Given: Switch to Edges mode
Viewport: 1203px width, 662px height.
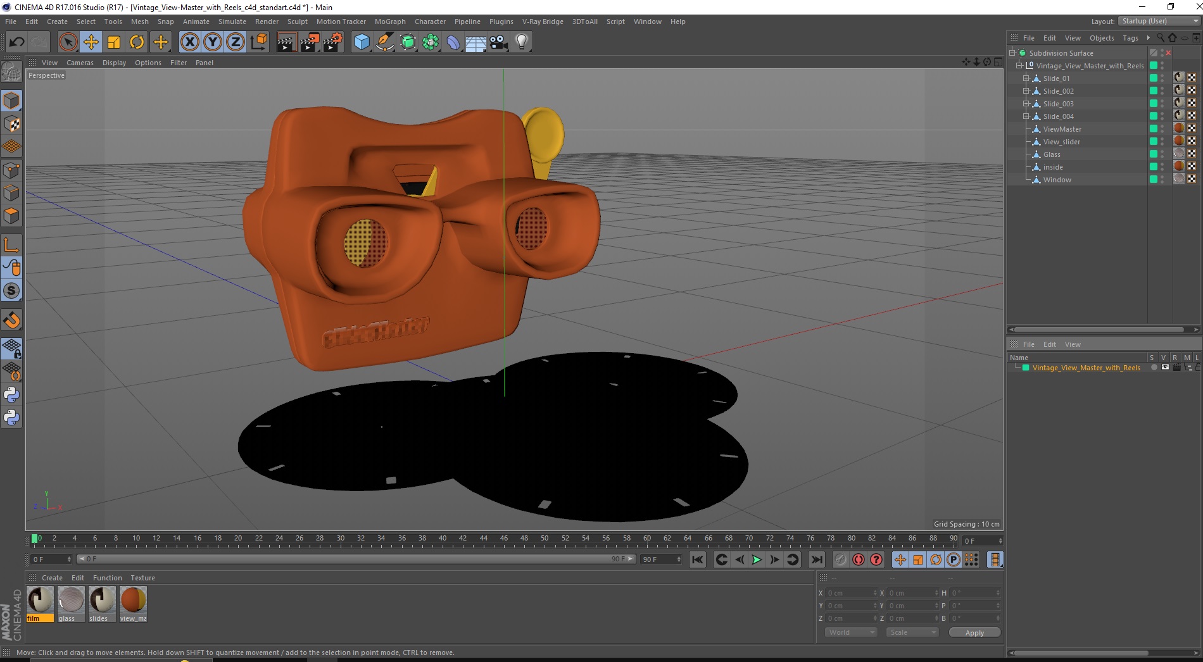Looking at the screenshot, I should click(11, 192).
